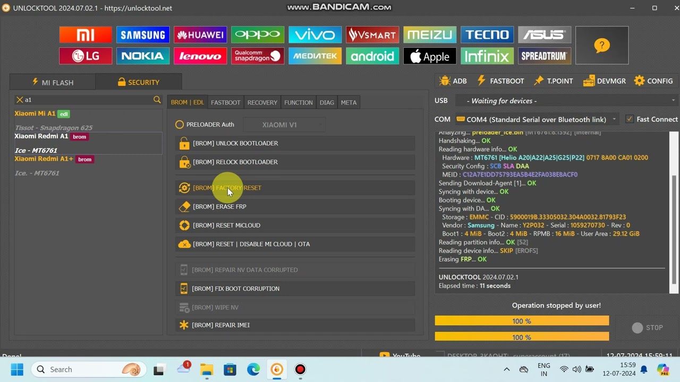This screenshot has width=680, height=382.
Task: Click [BROM] FIX BOOT CORRUPTION
Action: tap(295, 289)
